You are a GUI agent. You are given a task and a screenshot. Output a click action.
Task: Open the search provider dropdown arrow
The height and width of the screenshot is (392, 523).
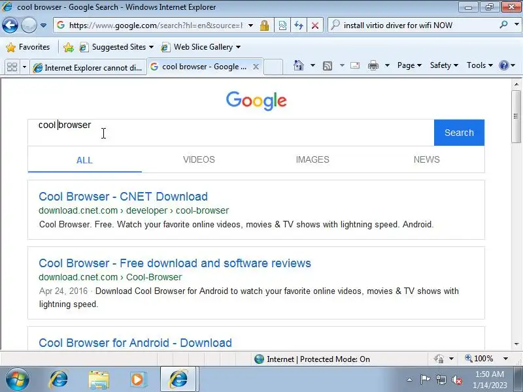pyautogui.click(x=516, y=25)
